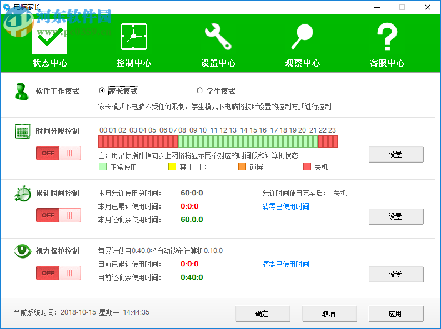Open the 观察中心 magnifier icon
The height and width of the screenshot is (329, 441).
pos(302,37)
